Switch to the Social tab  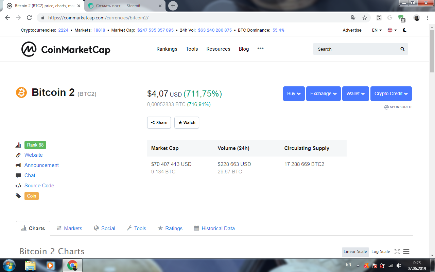[x=105, y=228]
